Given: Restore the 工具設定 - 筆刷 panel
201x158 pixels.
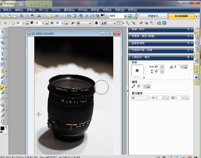Looking at the screenshot, I should [188, 57].
